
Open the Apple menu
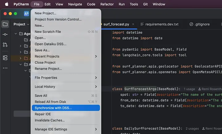7,4
